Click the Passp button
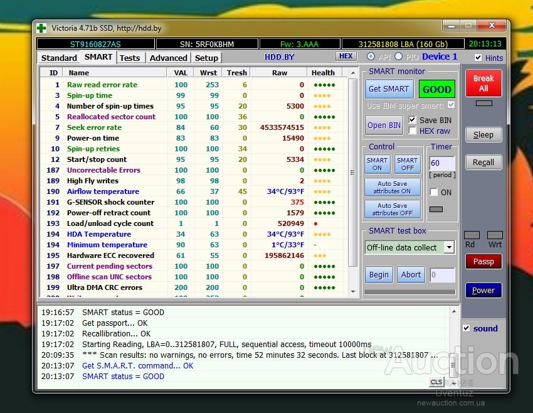 point(483,262)
